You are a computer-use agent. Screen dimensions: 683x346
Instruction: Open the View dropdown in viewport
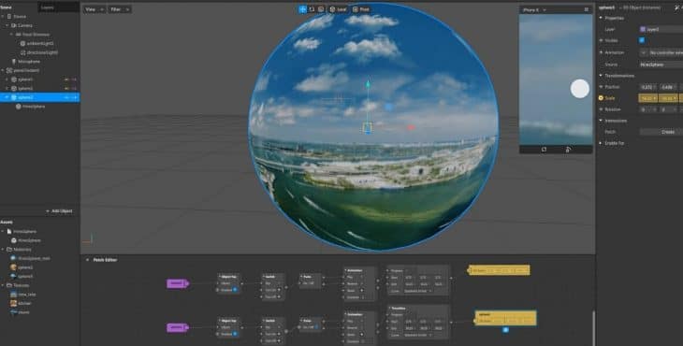[x=94, y=9]
